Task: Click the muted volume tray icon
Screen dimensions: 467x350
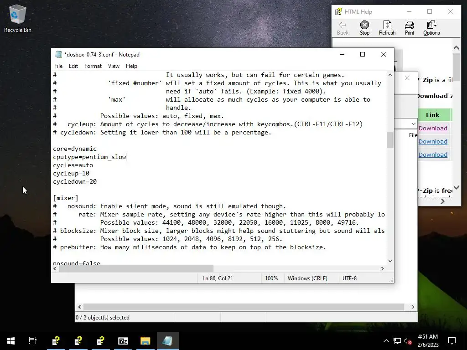Action: tap(408, 341)
